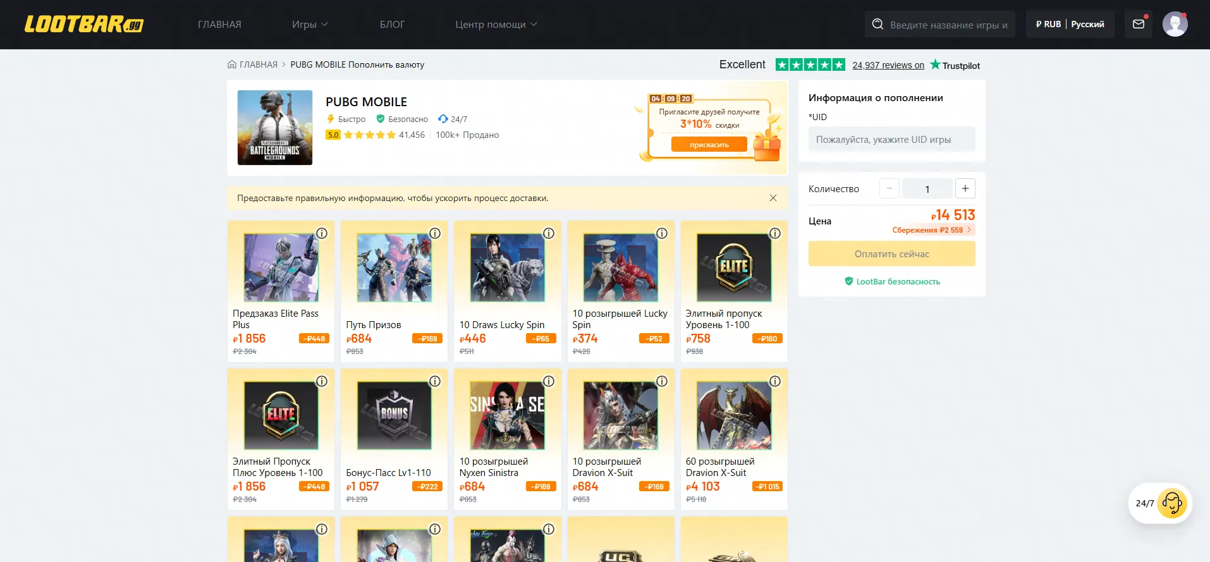Screen dimensions: 1210x562
Task: Show info for 10 розыгрышей Lucky Spin
Action: click(662, 233)
